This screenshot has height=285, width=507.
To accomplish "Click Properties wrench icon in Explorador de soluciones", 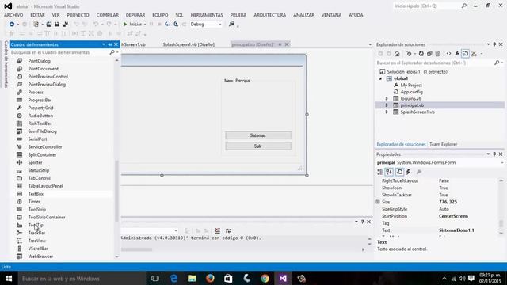I will (x=457, y=54).
